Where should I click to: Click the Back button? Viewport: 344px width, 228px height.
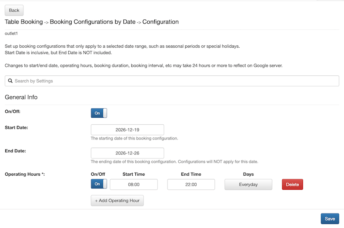click(14, 10)
